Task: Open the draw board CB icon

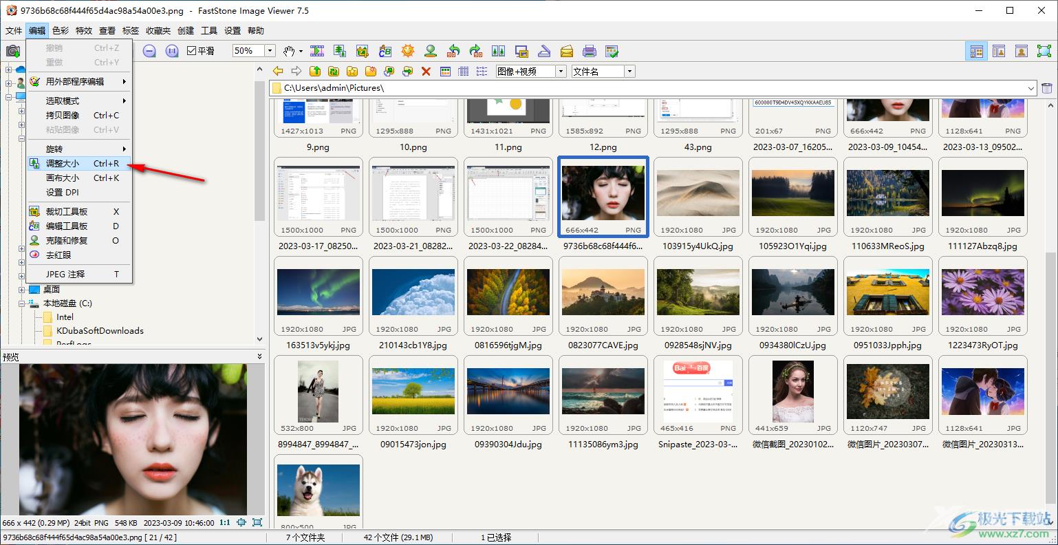Action: pos(385,51)
